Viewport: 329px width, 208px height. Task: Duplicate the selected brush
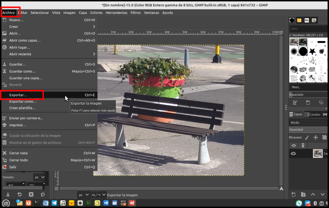pos(321,102)
